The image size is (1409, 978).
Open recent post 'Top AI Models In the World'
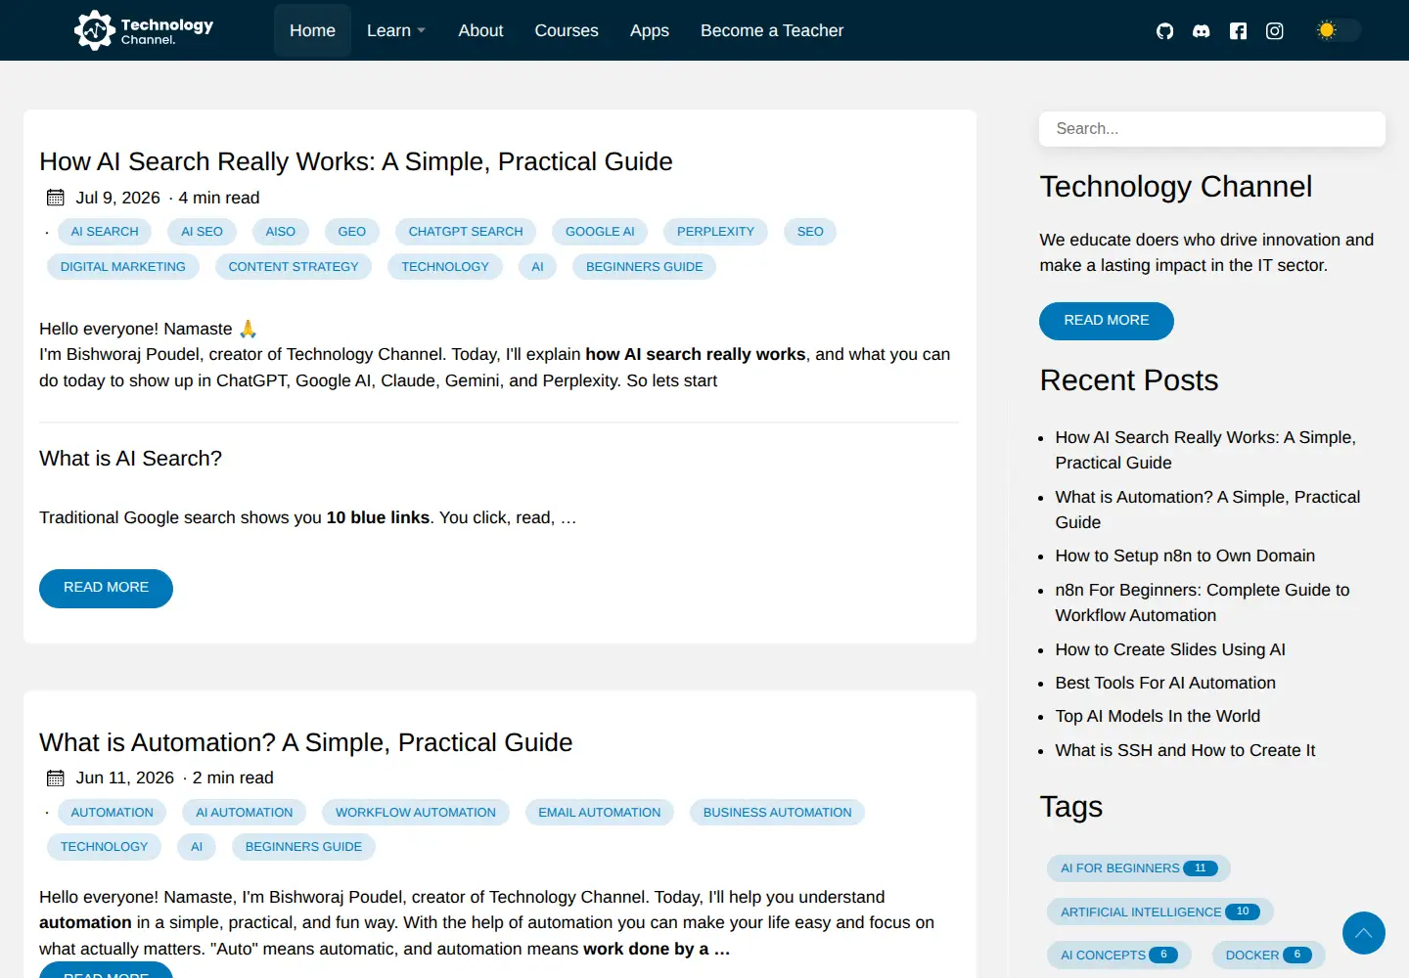click(1158, 716)
